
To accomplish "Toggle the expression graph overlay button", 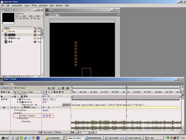I will coord(64,105).
